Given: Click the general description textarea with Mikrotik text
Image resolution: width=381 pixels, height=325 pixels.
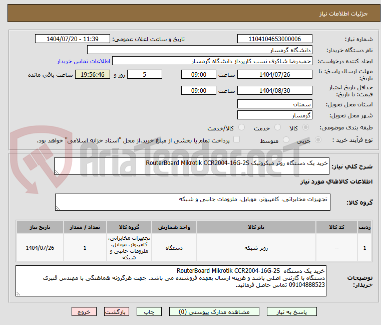Looking at the screenshot, I should [192, 166].
